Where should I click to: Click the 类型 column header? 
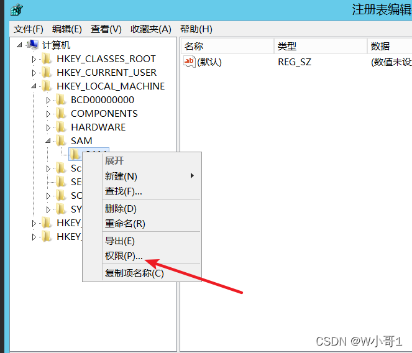tap(321, 46)
